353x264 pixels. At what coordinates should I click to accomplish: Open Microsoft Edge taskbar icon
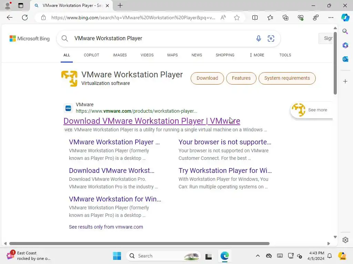[x=225, y=256]
